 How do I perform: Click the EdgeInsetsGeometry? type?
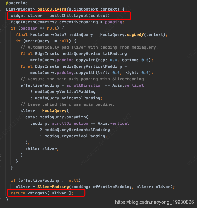(34, 22)
